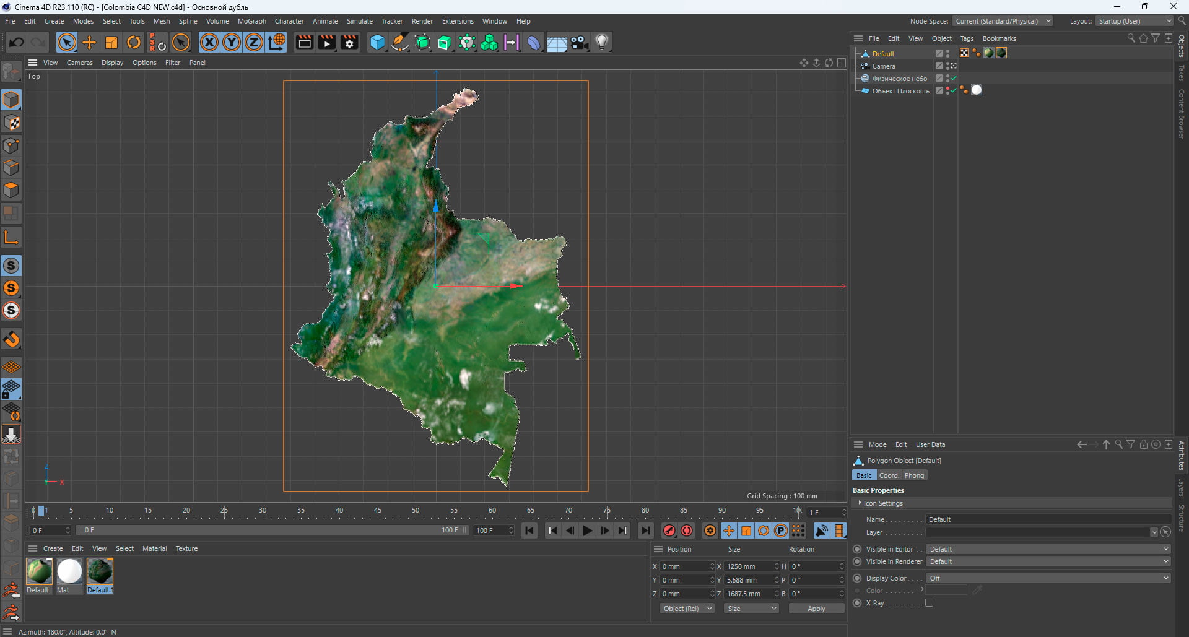The image size is (1189, 637).
Task: Switch to the Coord. tab
Action: coord(889,475)
